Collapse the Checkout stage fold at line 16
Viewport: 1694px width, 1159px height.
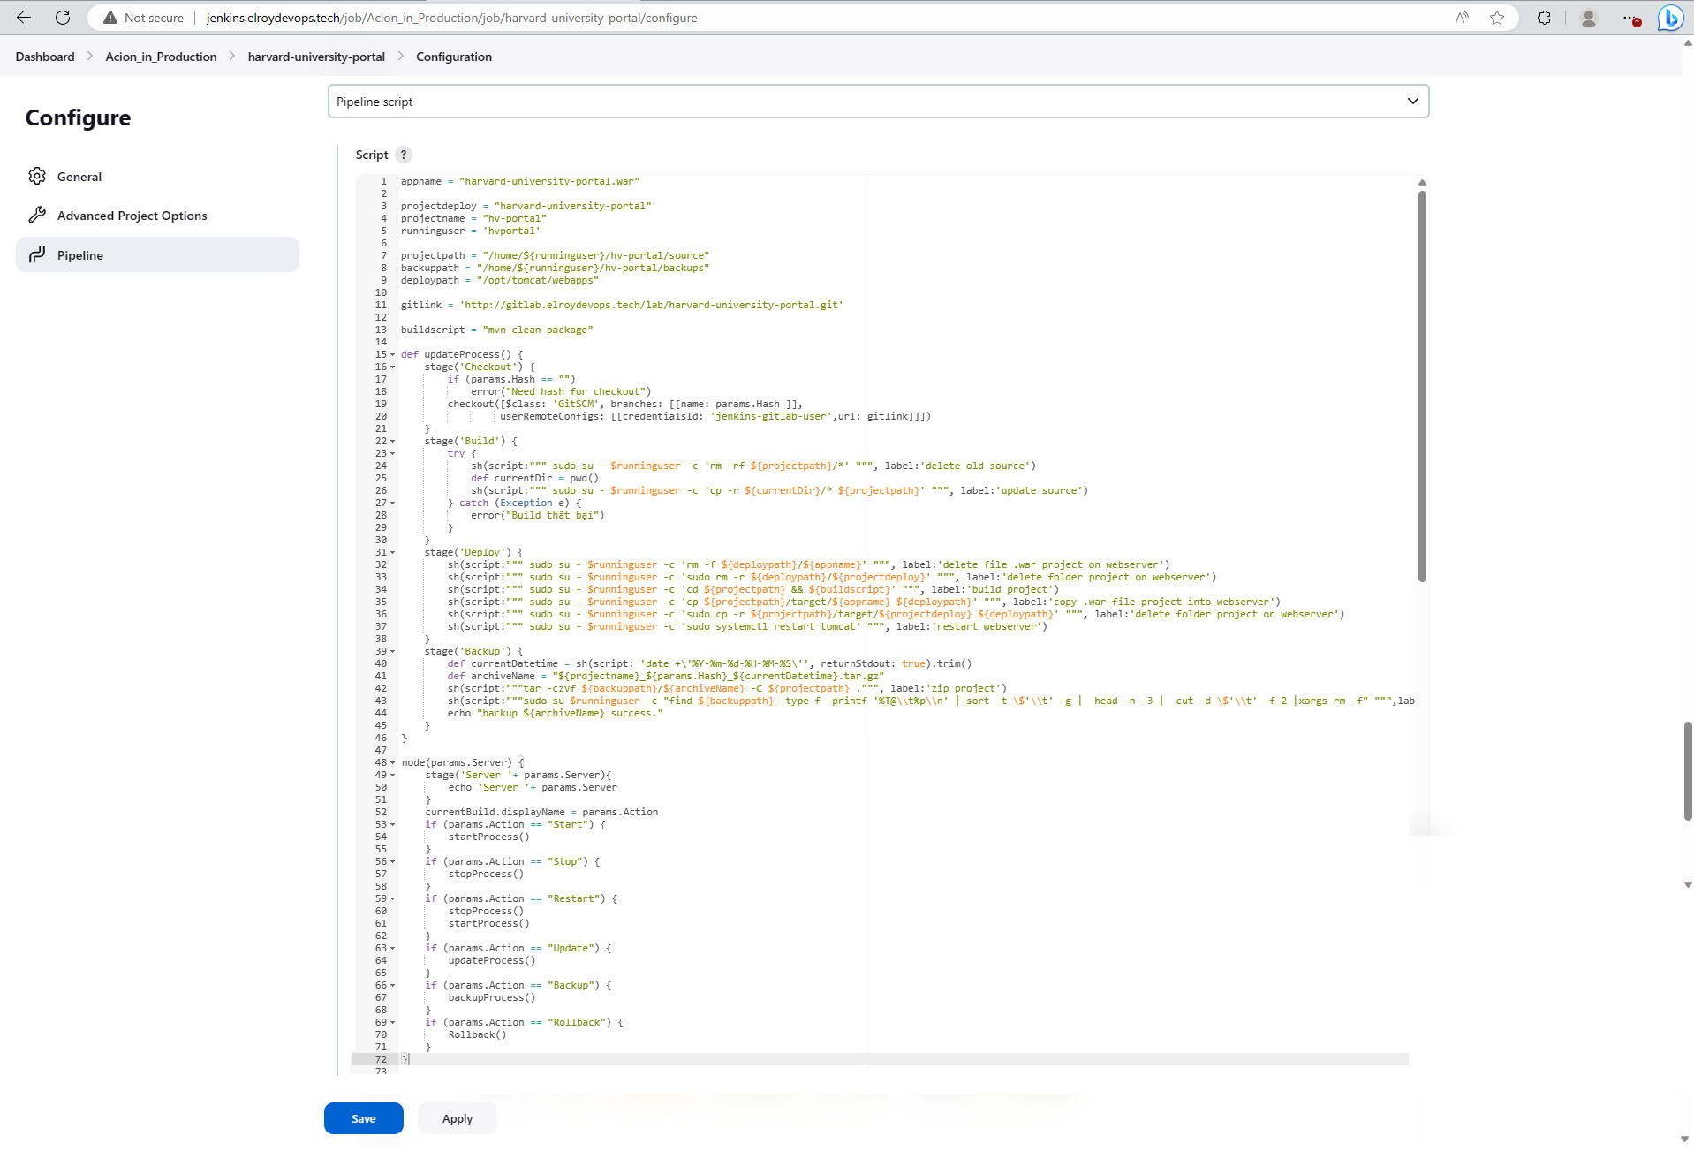pyautogui.click(x=393, y=367)
